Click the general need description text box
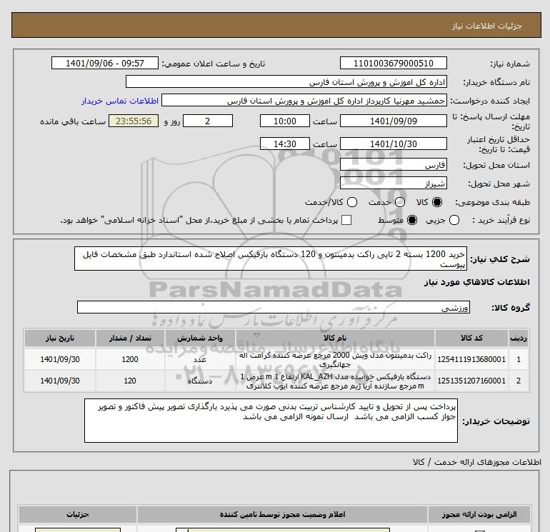Image resolution: width=550 pixels, height=532 pixels. tap(271, 259)
